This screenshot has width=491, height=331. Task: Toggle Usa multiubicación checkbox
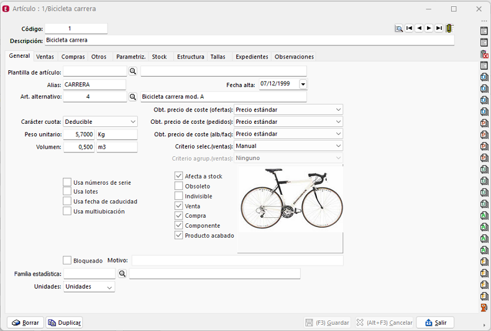[x=67, y=212]
